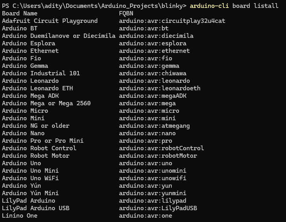Viewport: 286px width, 222px height.
Task: Select the Arduino Esplora board name
Action: [29, 43]
